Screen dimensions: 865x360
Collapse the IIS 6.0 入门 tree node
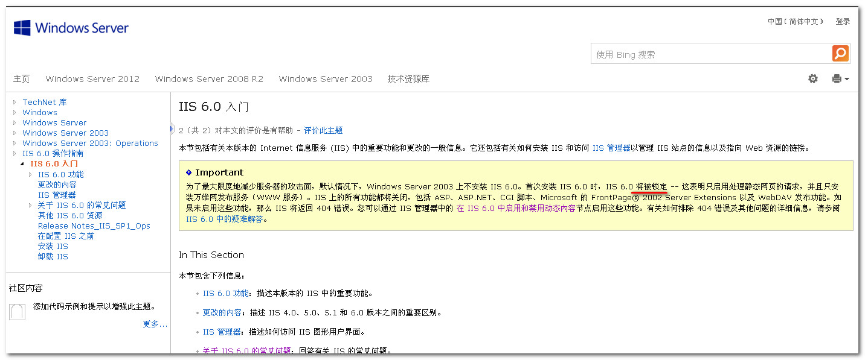click(x=22, y=164)
